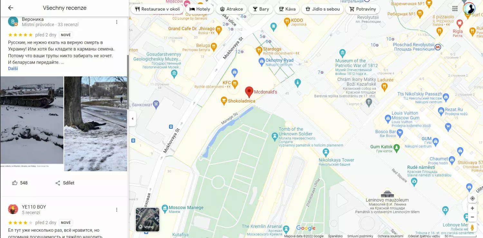The height and width of the screenshot is (238, 483).
Task: Filter by Restaurace v okolí
Action: 157,9
